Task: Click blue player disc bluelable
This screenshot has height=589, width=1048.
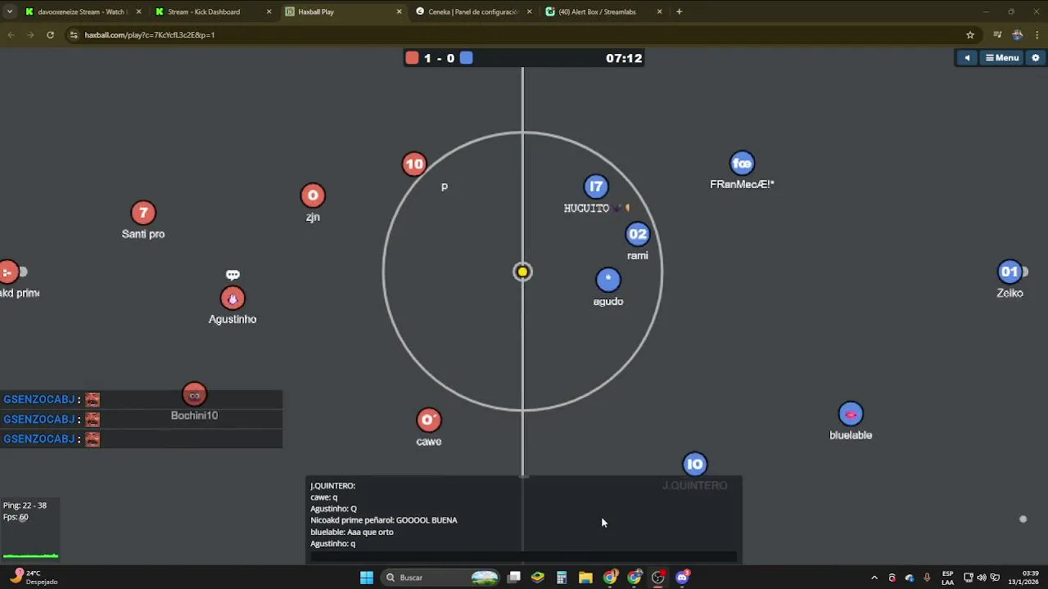Action: coord(851,414)
